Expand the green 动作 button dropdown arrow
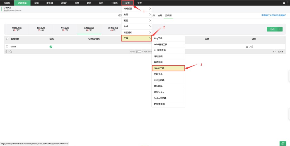290x146 pixels. [x=280, y=29]
